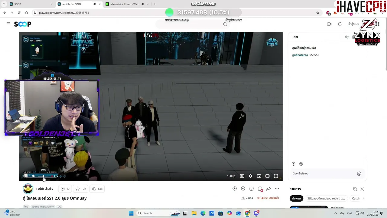Viewport: 387px width, 218px height.
Task: Mute the stream volume speaker
Action: (x=34, y=176)
